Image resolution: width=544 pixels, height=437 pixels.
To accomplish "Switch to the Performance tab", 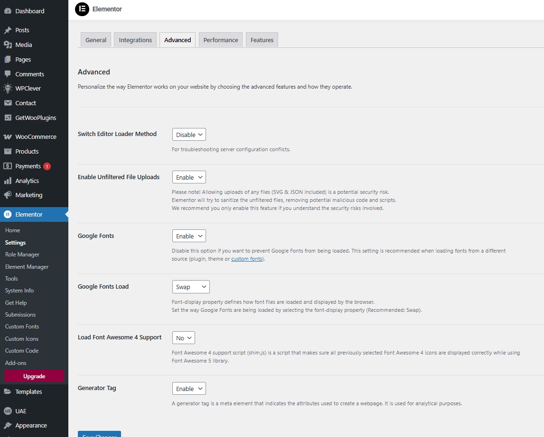I will pos(221,40).
